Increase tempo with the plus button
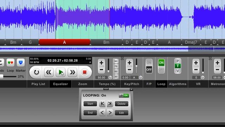This screenshot has width=225, height=127. [102, 63]
